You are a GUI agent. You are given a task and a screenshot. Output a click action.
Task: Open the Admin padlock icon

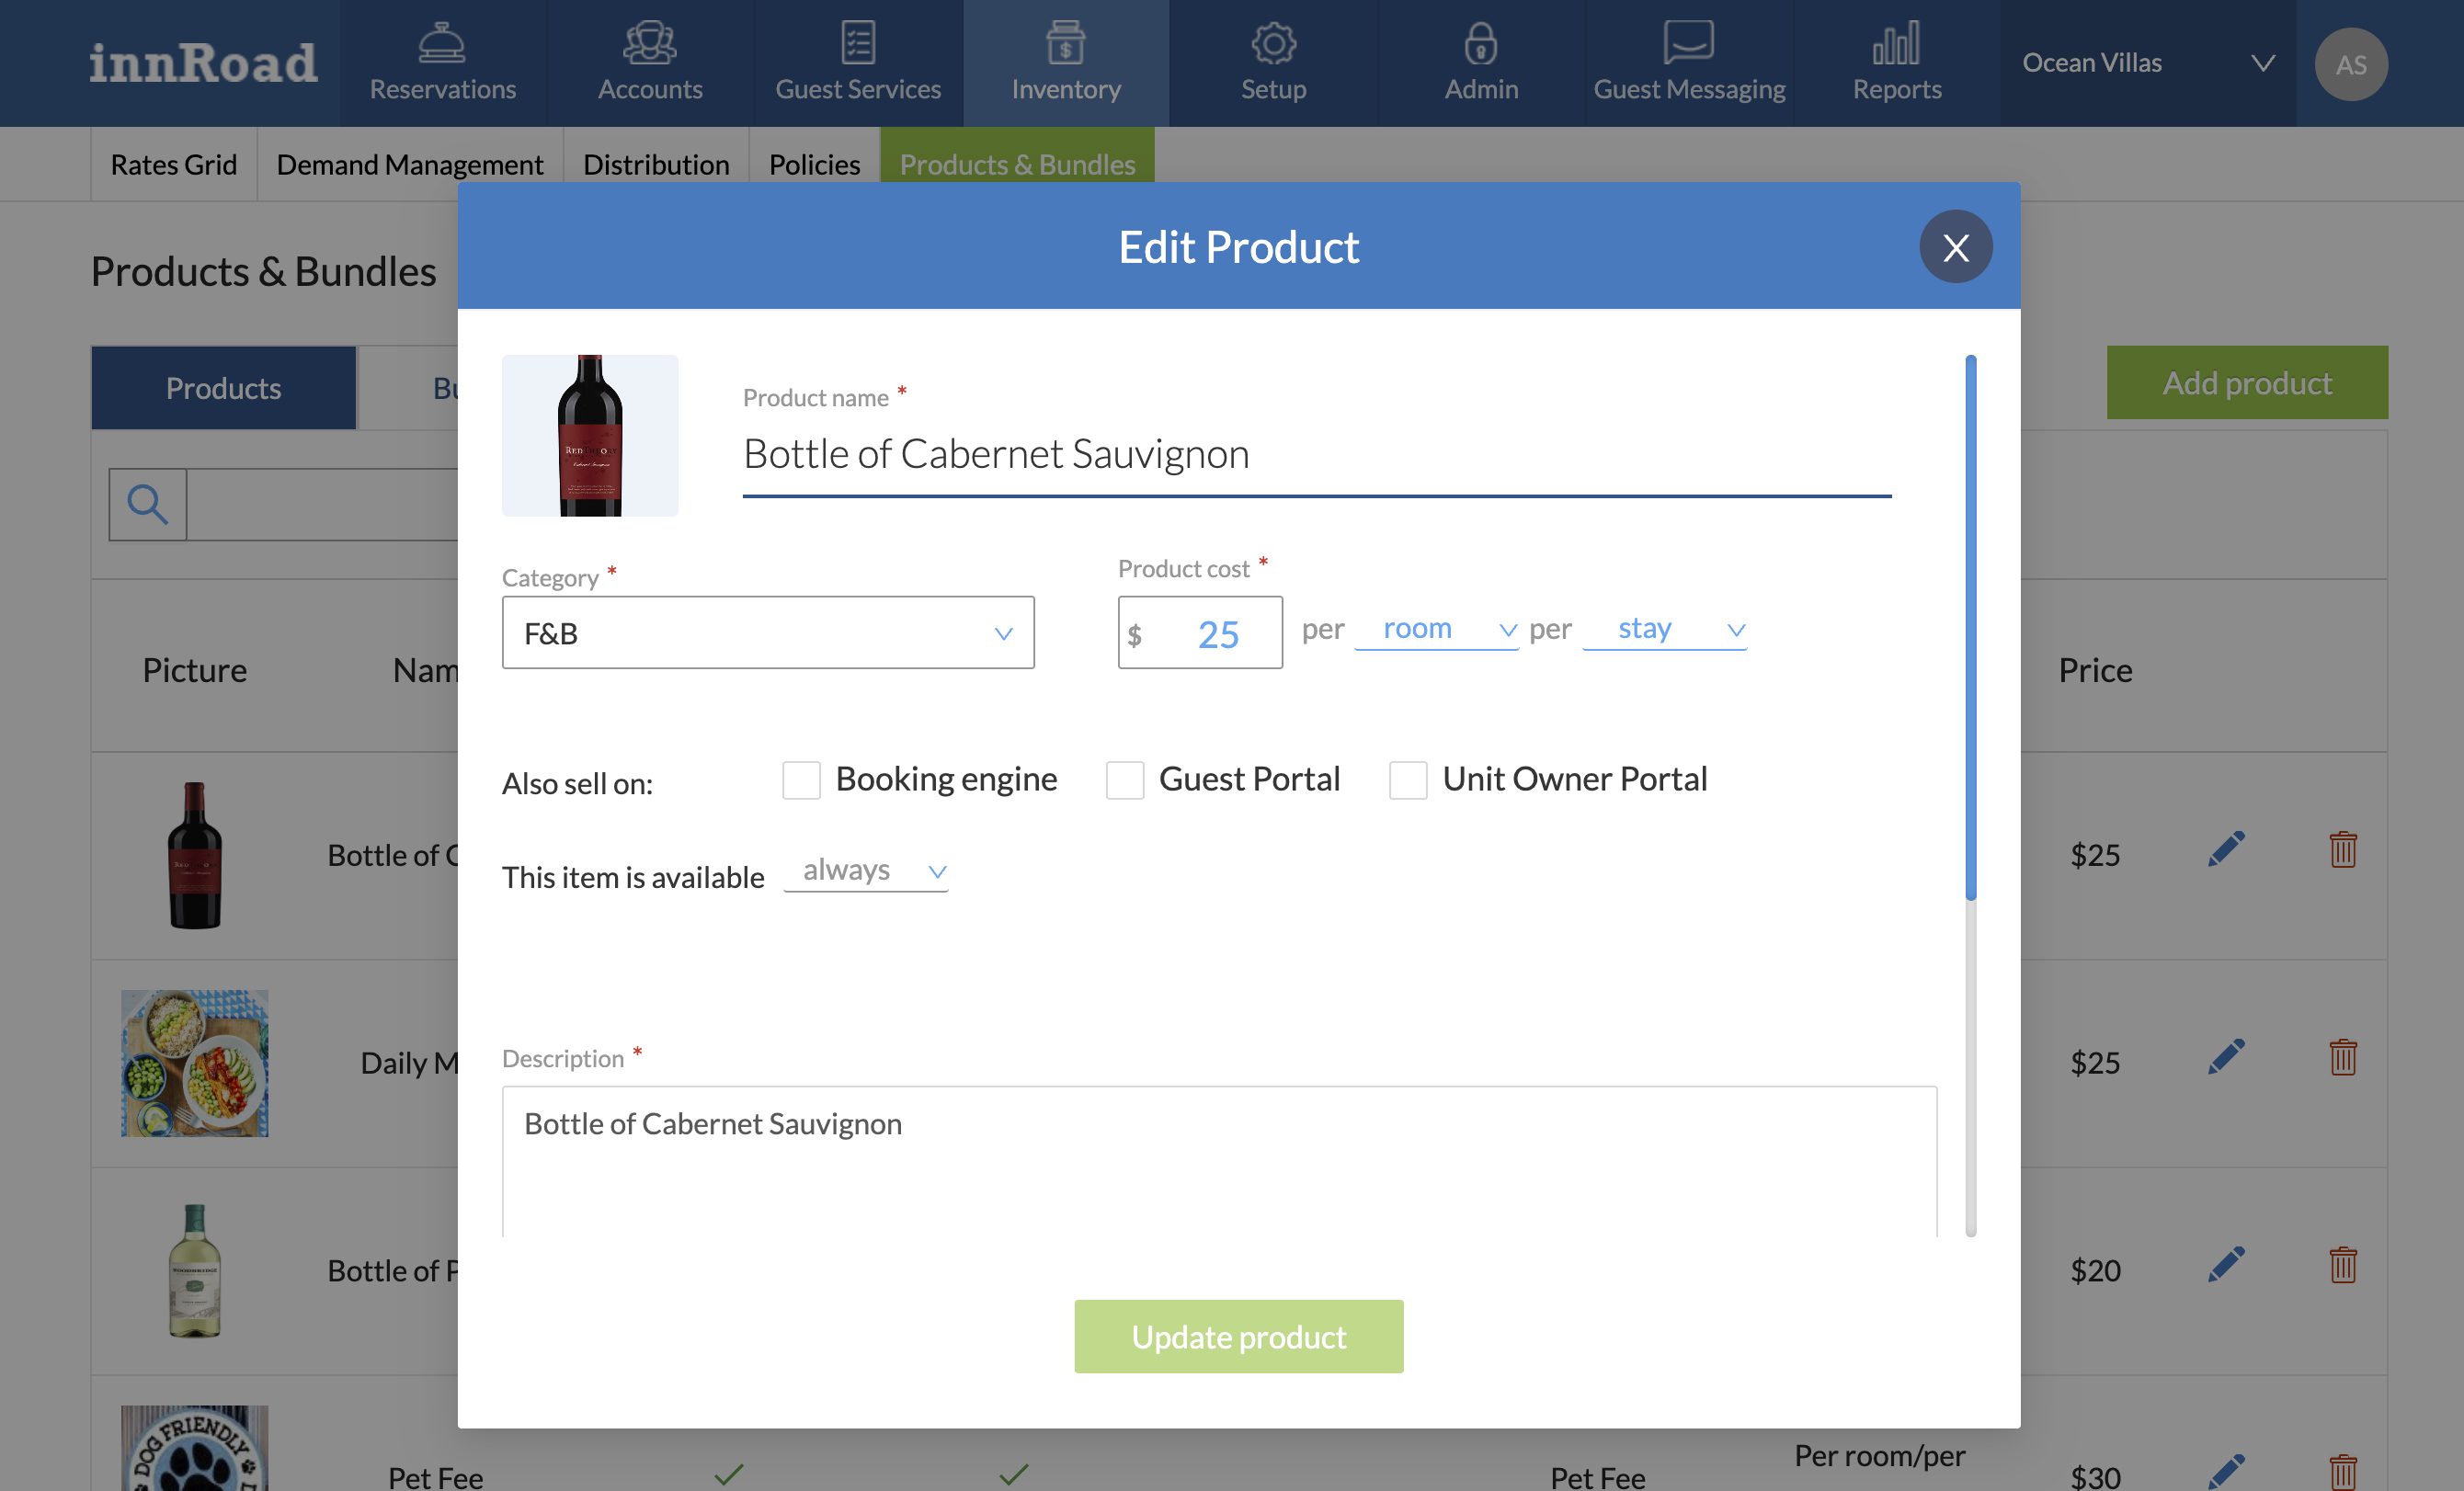point(1480,43)
